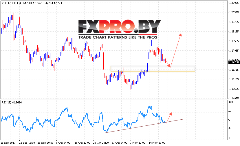Click price axis label 1.19765
This screenshot has height=146, width=240.
pos(234,22)
